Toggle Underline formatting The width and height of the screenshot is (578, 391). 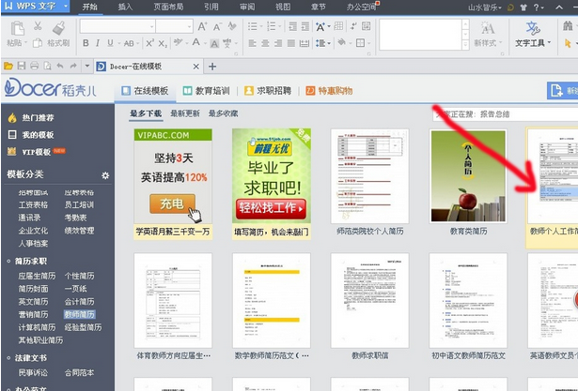[110, 43]
